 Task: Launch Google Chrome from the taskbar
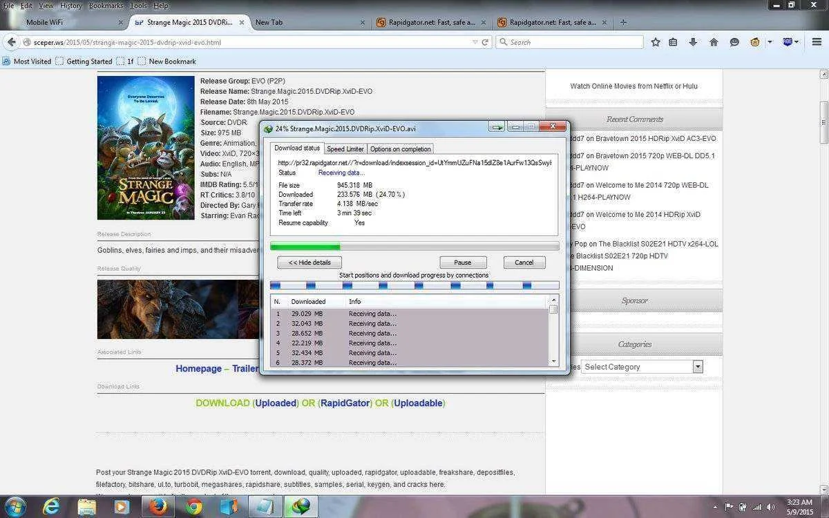pyautogui.click(x=193, y=507)
